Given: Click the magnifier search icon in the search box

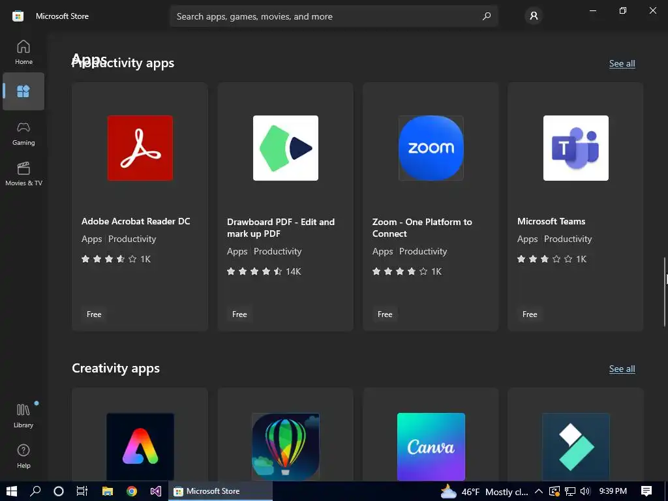Looking at the screenshot, I should (x=487, y=16).
